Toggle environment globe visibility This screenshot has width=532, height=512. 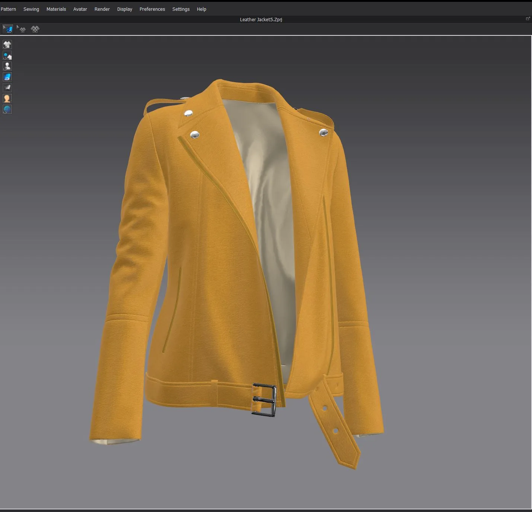7,109
